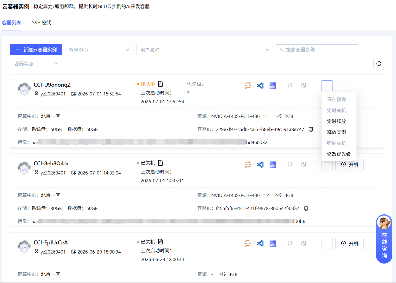The width and height of the screenshot is (396, 283).
Task: Launch VS Code for CCI-U9ononqZ
Action: point(260,85)
